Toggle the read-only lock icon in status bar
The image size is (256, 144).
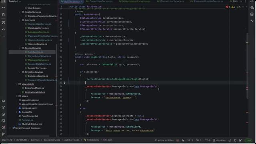230,140
